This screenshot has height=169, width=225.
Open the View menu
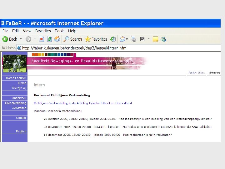[27, 31]
